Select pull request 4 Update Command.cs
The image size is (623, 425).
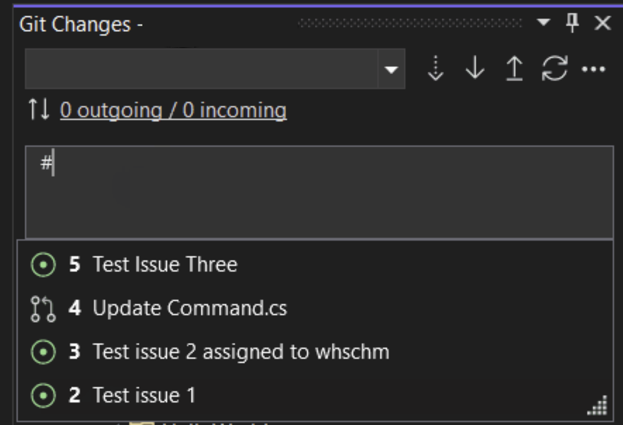(x=315, y=308)
